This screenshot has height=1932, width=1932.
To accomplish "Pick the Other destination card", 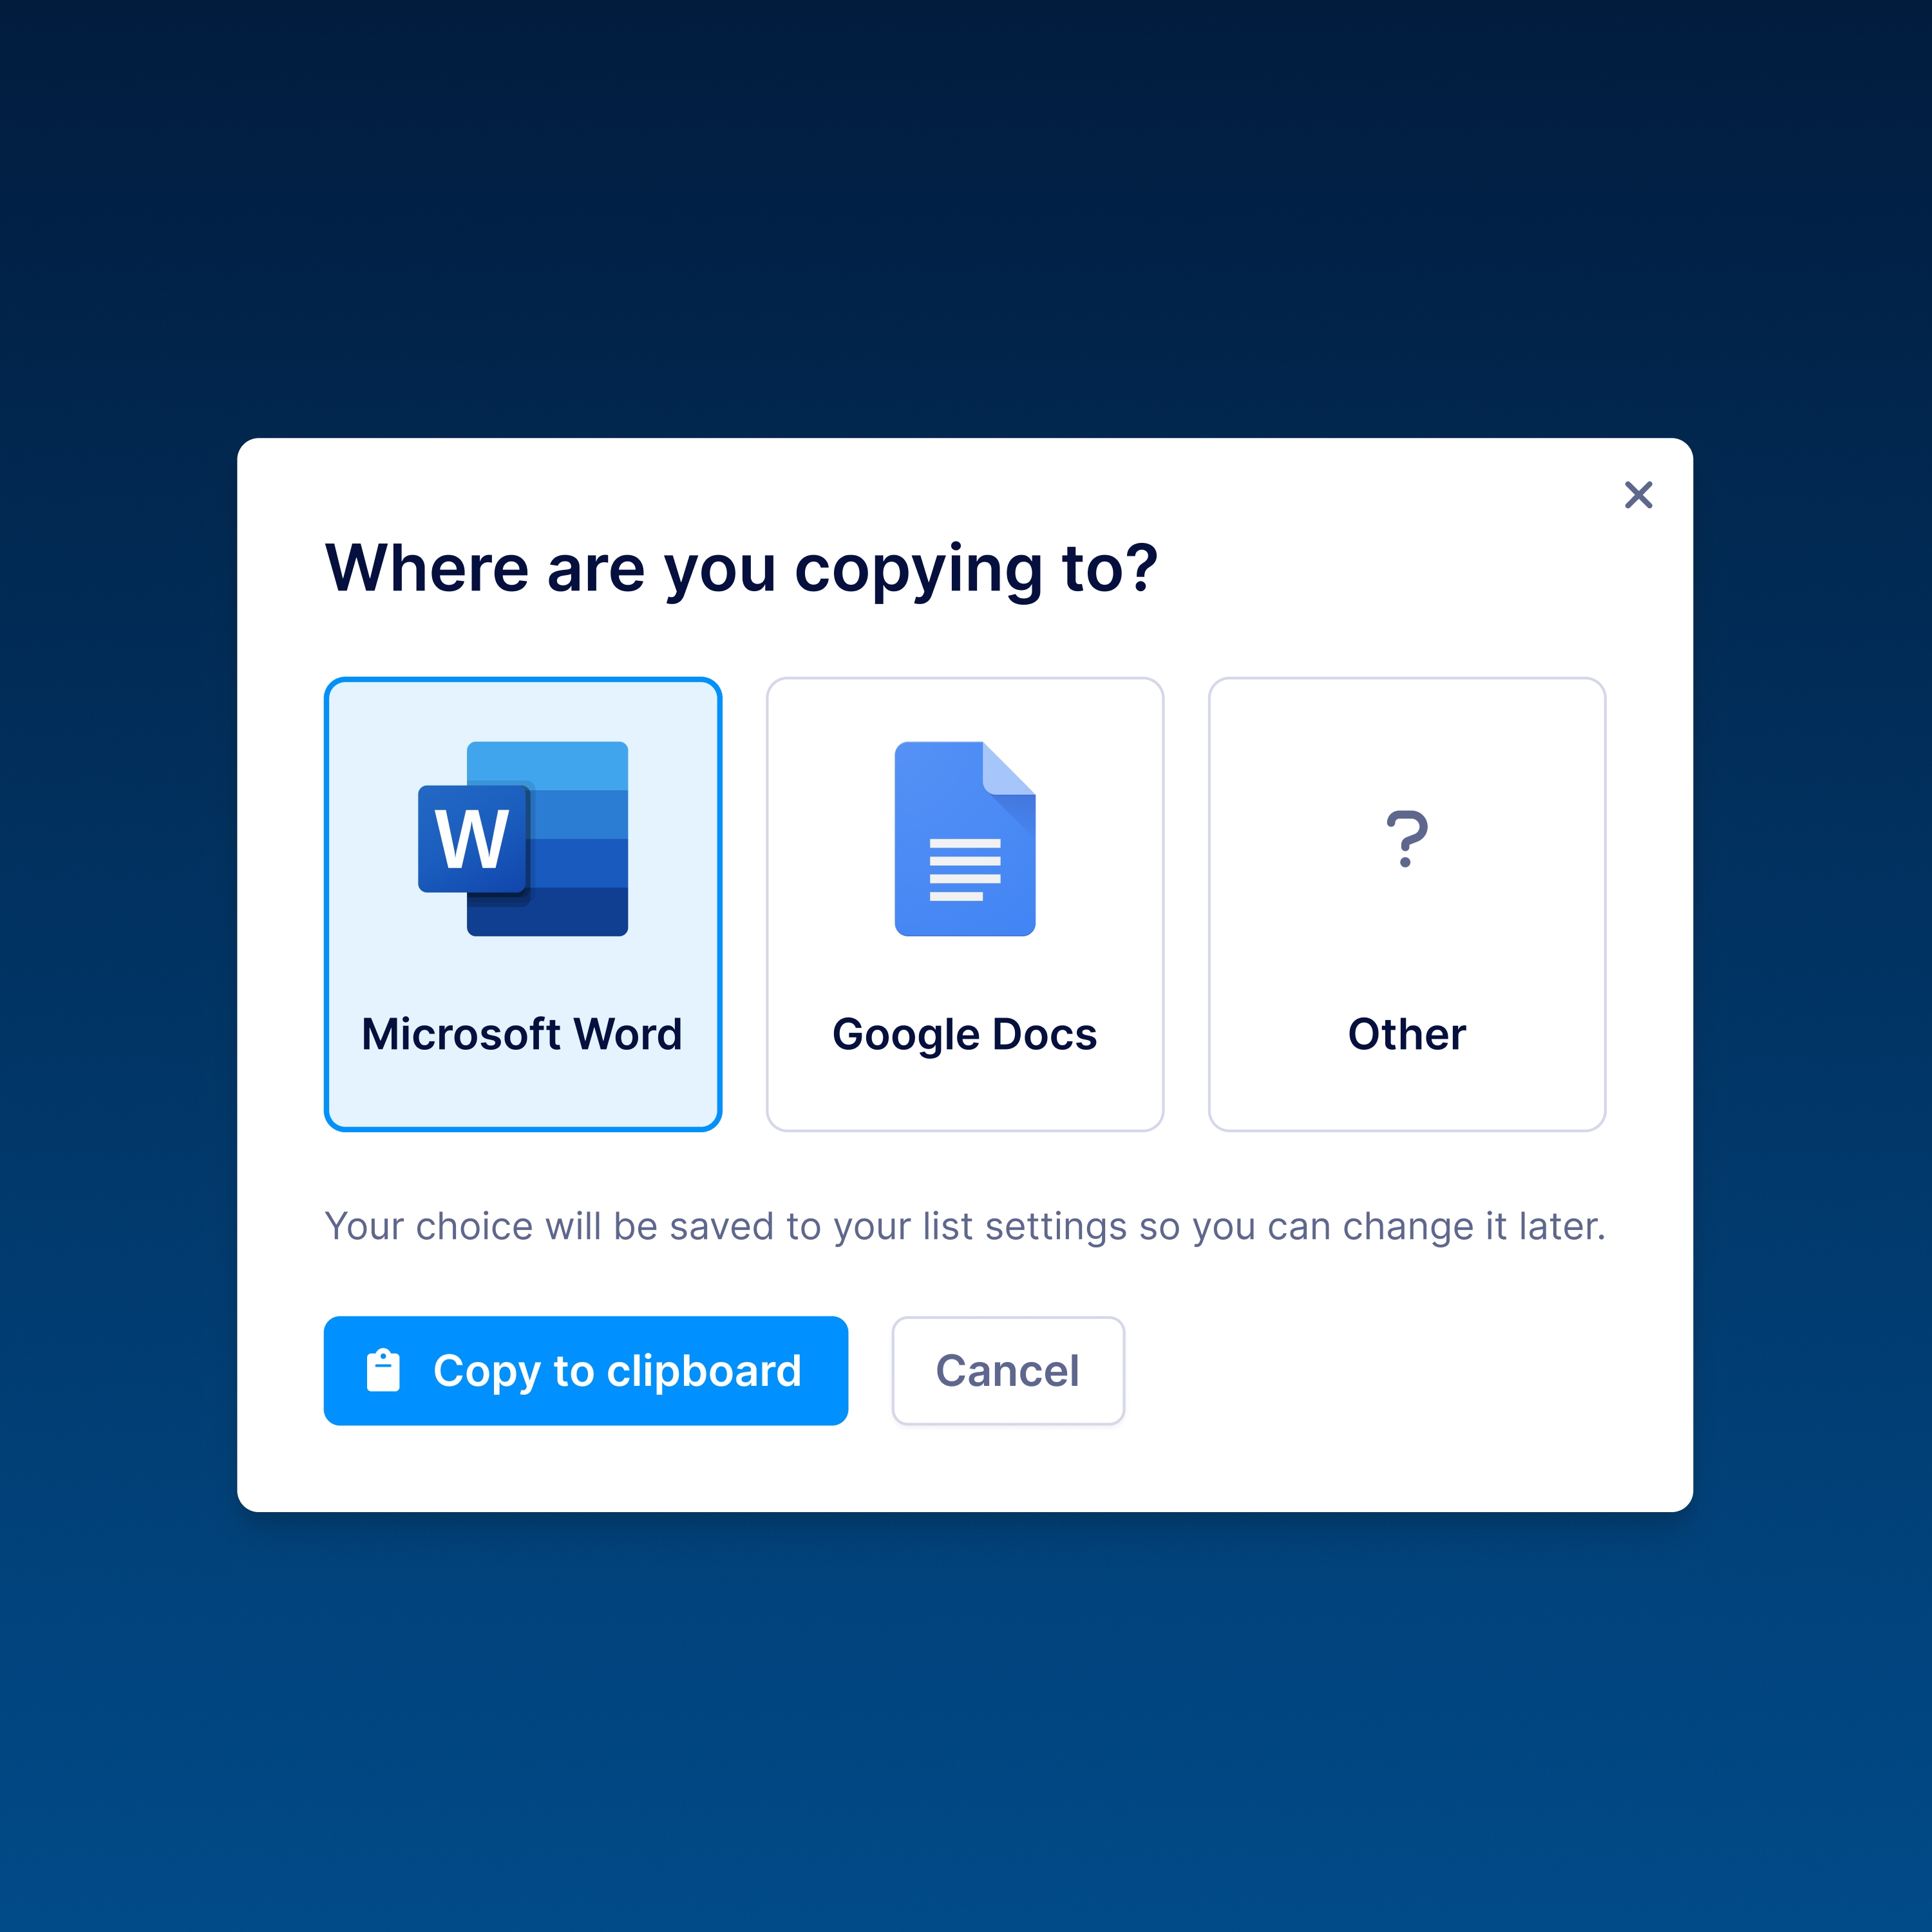I will tap(1407, 904).
